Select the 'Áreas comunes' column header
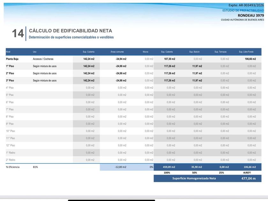This screenshot has width=268, height=201. click(117, 52)
